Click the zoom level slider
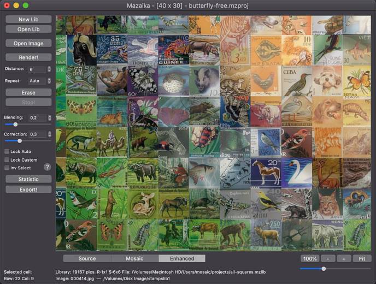 click(x=324, y=269)
